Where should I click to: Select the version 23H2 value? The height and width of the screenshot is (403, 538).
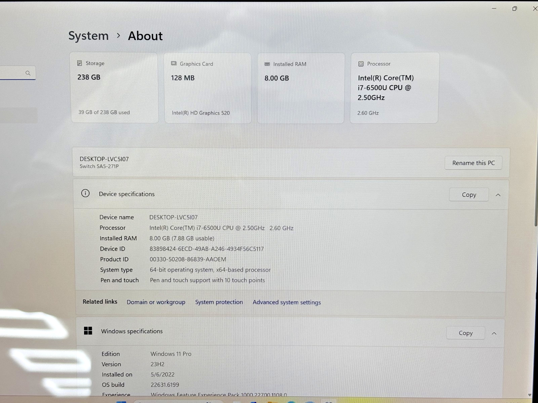[157, 364]
